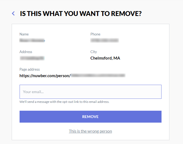This screenshot has width=183, height=144.
Task: Click the Page address field label
Action: [30, 69]
